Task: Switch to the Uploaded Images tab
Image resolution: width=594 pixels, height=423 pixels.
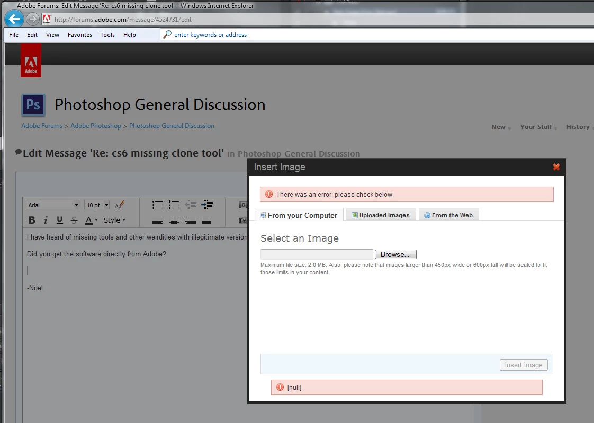Action: [x=381, y=215]
